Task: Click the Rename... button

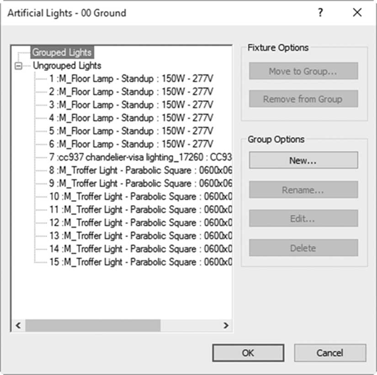Action: click(303, 190)
